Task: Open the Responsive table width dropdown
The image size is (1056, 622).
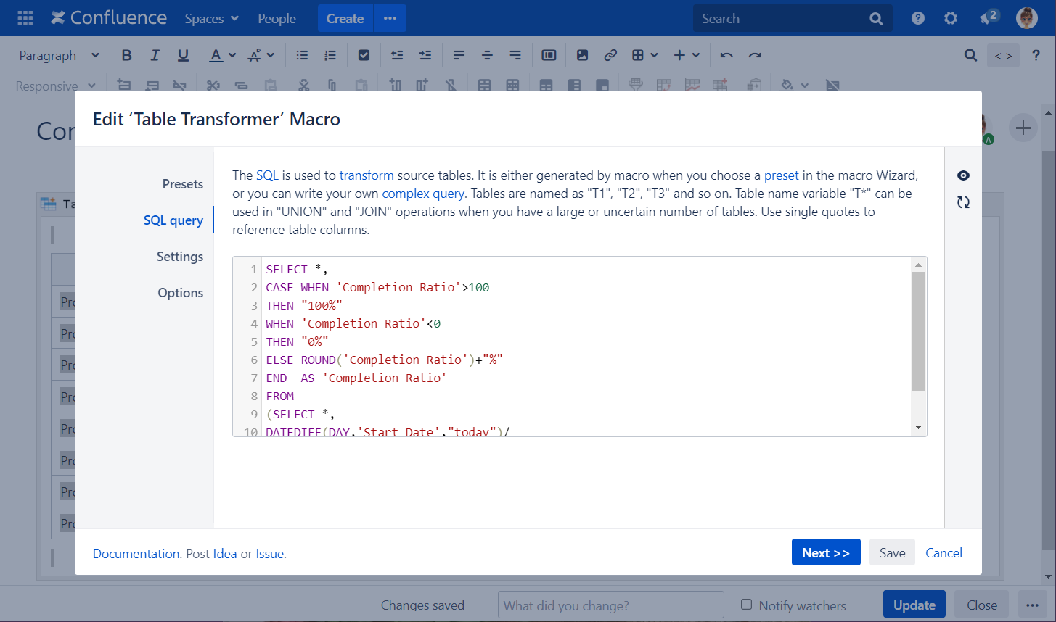Action: [x=55, y=86]
